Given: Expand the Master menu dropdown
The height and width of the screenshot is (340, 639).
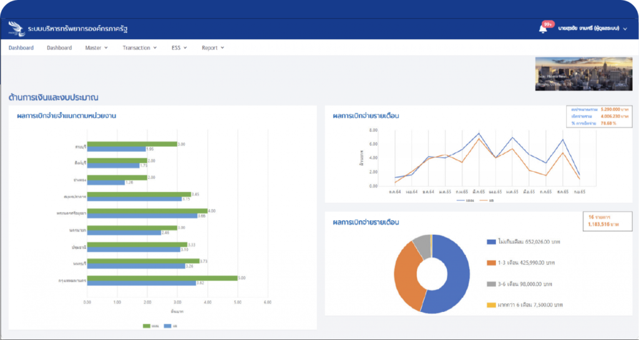Looking at the screenshot, I should 96,48.
